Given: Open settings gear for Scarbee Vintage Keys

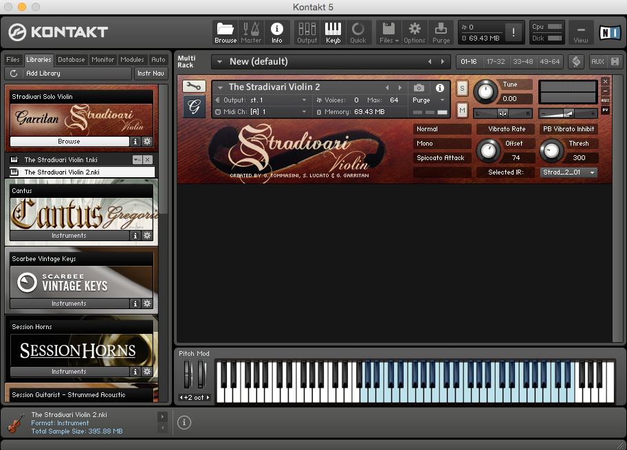Looking at the screenshot, I should (x=147, y=304).
